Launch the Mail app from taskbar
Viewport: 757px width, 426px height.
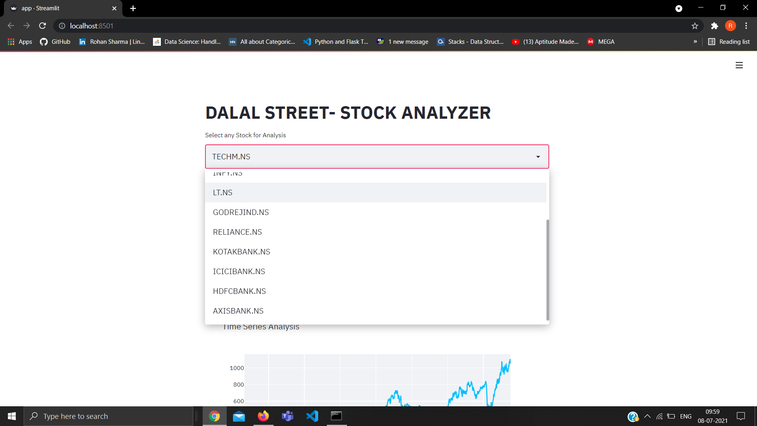click(x=239, y=416)
